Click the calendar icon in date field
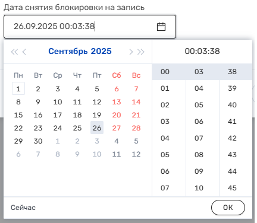Viewport: 257px width, 223px height. 161,27
